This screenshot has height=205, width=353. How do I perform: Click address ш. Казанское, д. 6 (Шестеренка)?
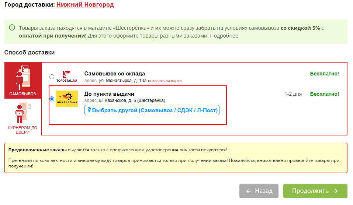coord(132,100)
